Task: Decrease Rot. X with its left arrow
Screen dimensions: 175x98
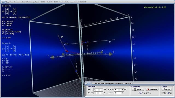Action: [x=95, y=90]
